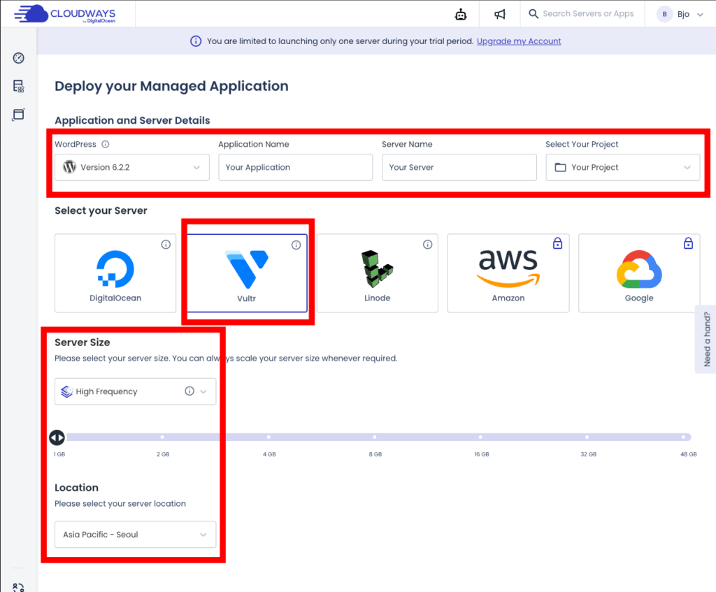Viewport: 716px width, 592px height.
Task: Open the servers sidebar icon
Action: coord(19,86)
